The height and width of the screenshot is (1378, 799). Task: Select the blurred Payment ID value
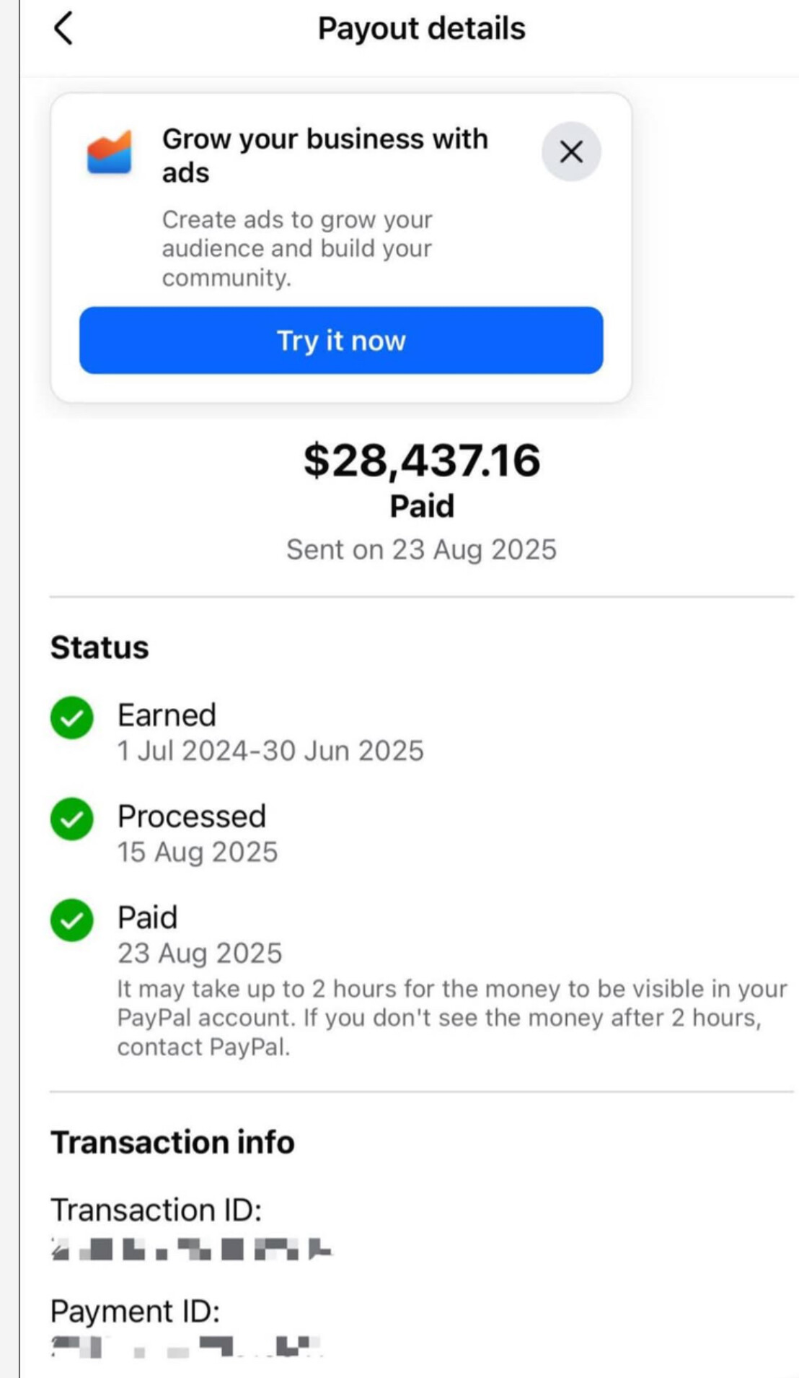pyautogui.click(x=186, y=1346)
